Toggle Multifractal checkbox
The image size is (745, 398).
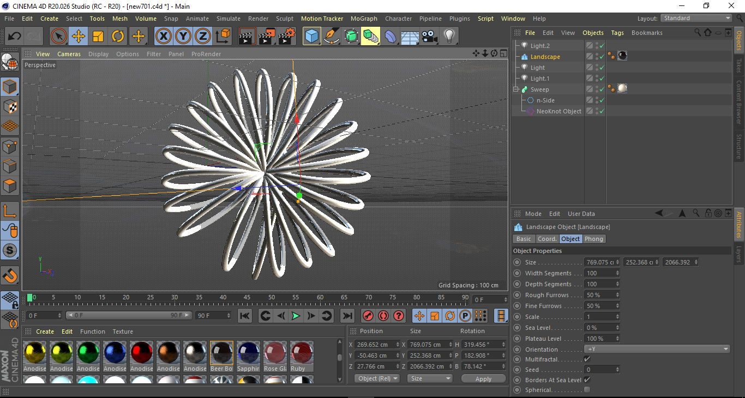[x=587, y=359]
